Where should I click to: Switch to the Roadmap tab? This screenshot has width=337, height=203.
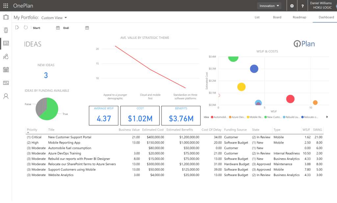(x=299, y=17)
